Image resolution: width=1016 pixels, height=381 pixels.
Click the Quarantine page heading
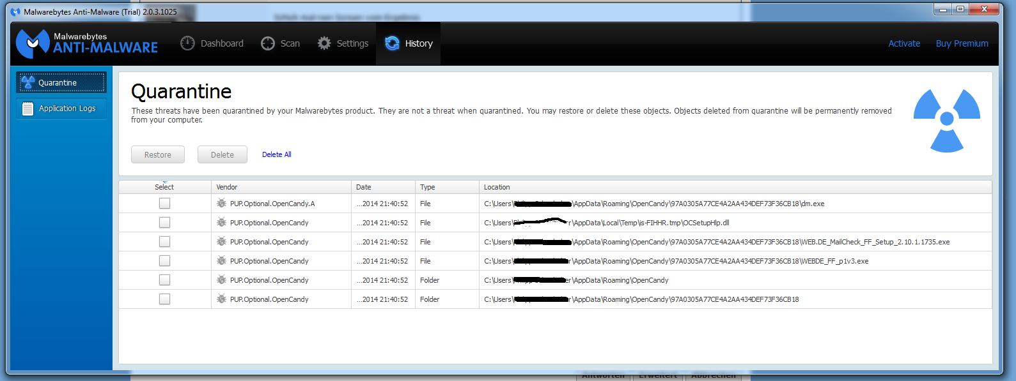coord(181,92)
